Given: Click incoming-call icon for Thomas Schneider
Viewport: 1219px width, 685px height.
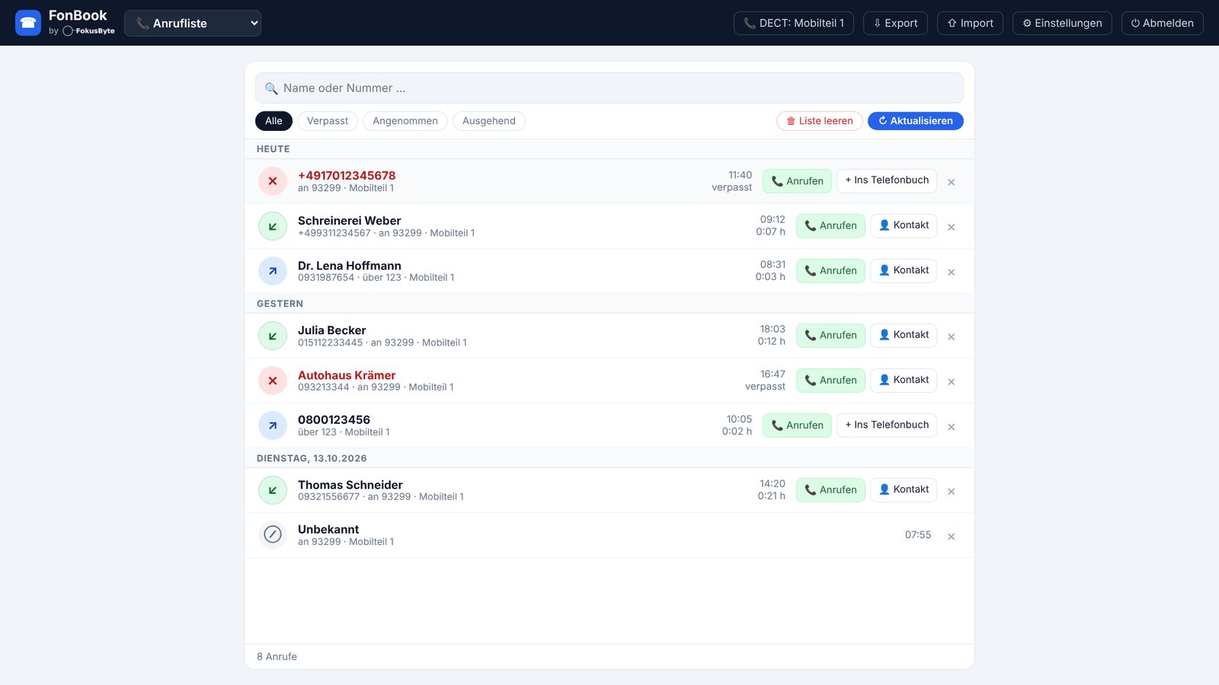Looking at the screenshot, I should (x=273, y=490).
